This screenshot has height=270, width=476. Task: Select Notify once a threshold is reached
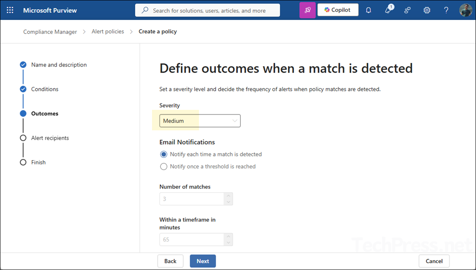164,166
